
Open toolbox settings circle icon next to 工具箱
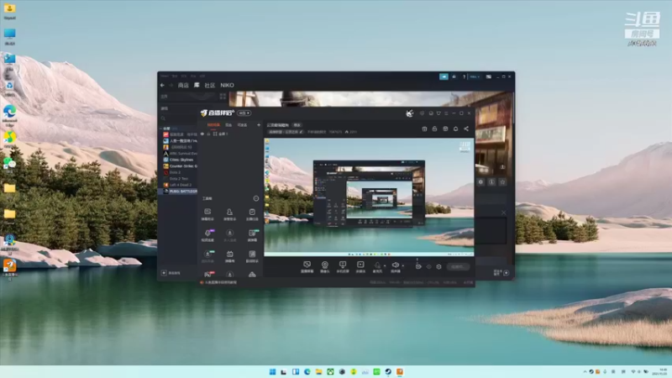pyautogui.click(x=256, y=198)
